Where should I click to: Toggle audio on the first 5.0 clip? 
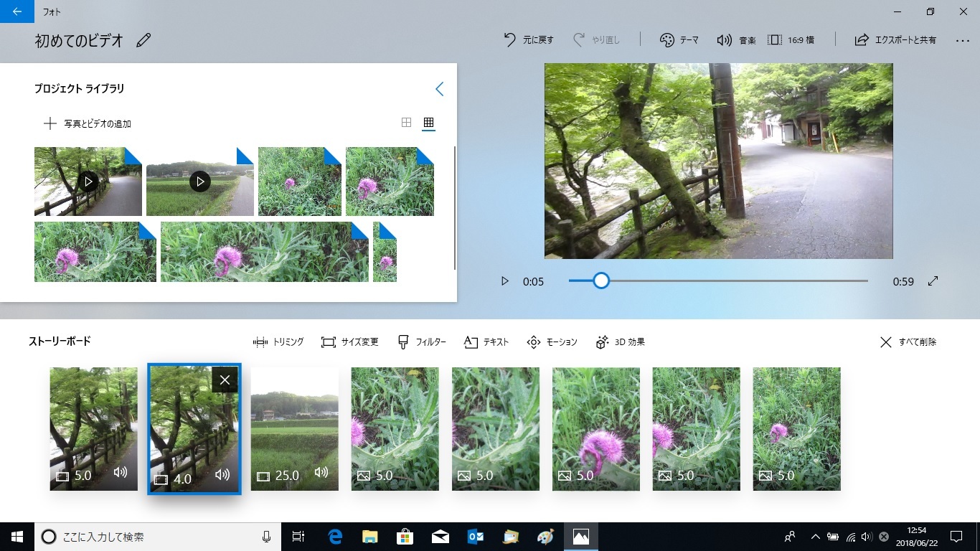tap(121, 472)
